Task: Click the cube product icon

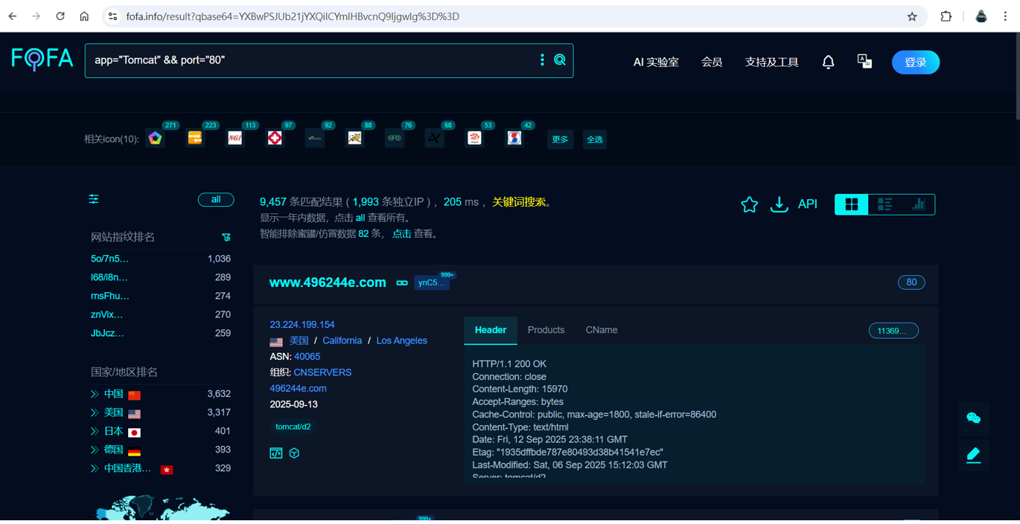Action: pos(295,453)
